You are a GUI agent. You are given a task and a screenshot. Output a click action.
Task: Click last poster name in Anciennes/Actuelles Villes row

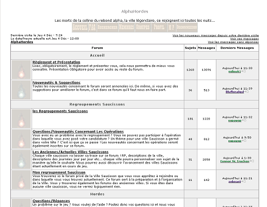coord(235,161)
